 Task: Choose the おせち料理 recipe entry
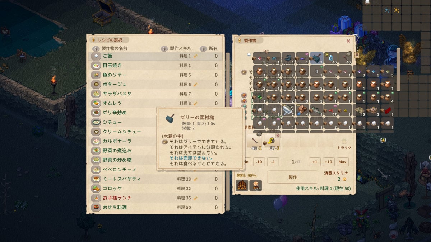[156, 207]
